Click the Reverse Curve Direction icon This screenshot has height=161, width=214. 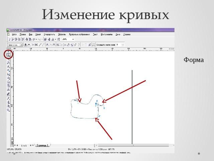[x=58, y=45]
